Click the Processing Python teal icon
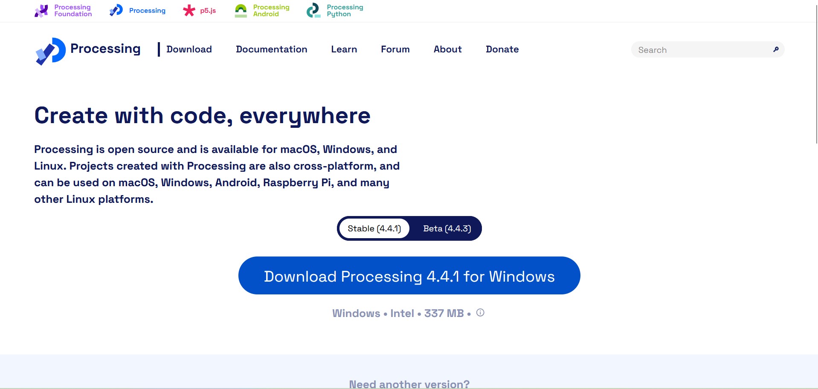 tap(313, 11)
